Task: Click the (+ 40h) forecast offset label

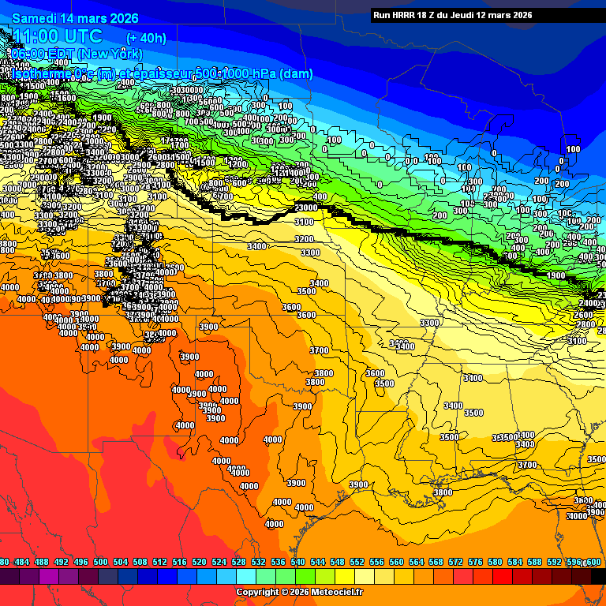Action: (146, 37)
